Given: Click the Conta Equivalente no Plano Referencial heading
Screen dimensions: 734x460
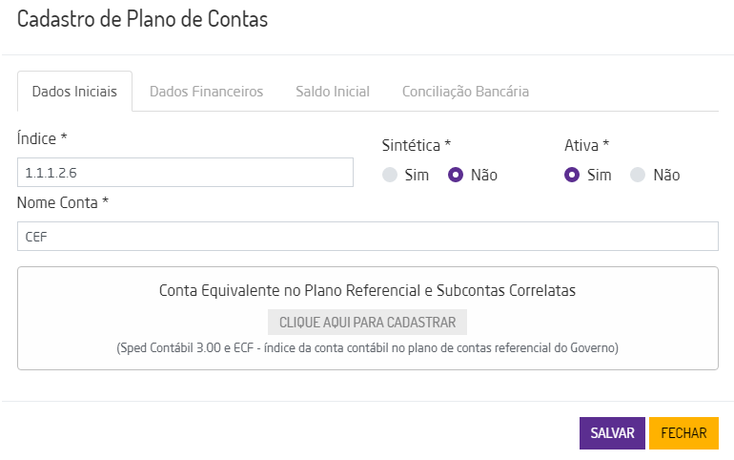Looking at the screenshot, I should [367, 289].
